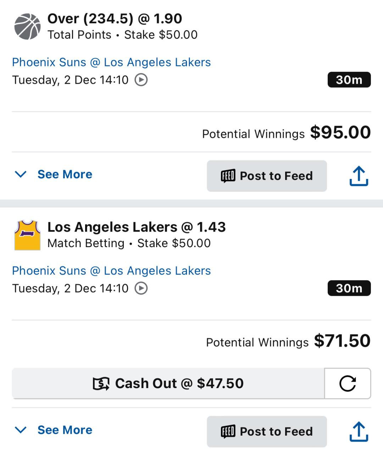Image resolution: width=383 pixels, height=452 pixels.
Task: Click the 30m badge on the Total Points bet
Action: pos(349,80)
